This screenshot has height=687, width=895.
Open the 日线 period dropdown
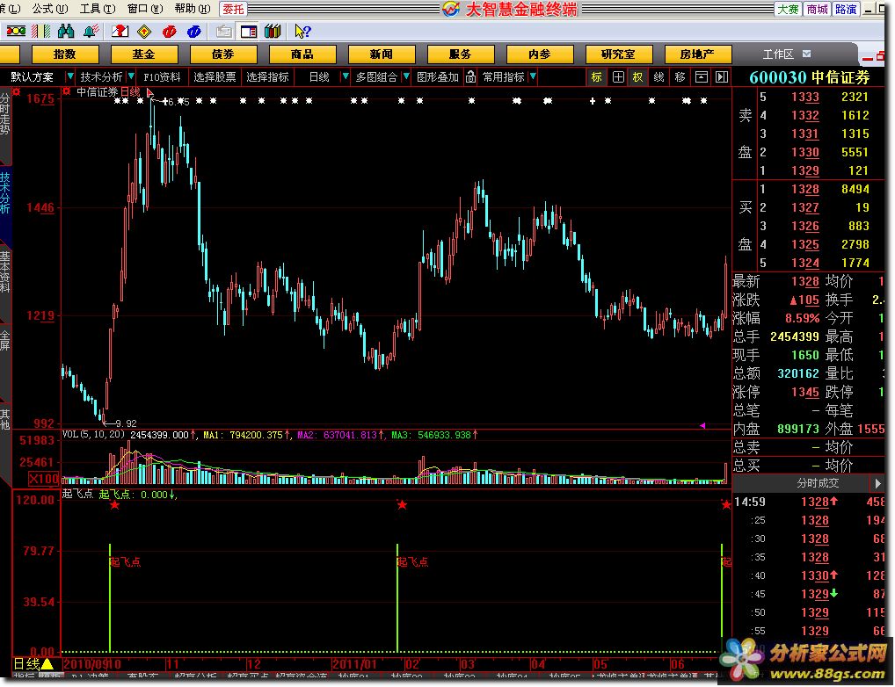(345, 76)
